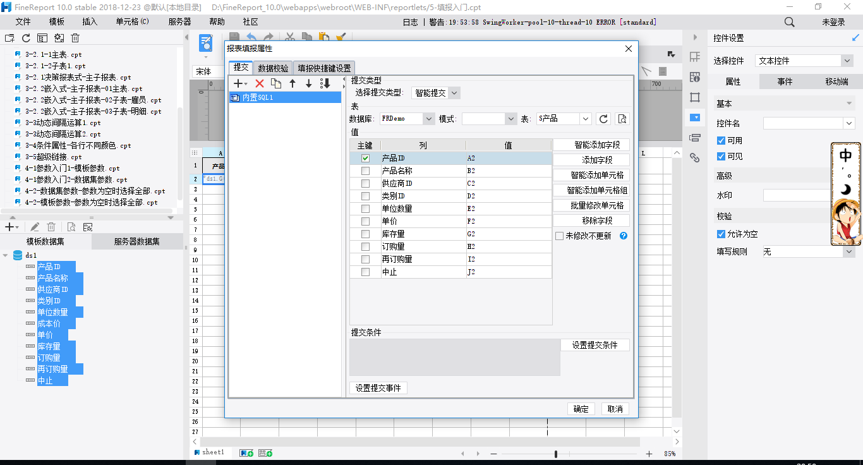The image size is (863, 465).
Task: Click the red delete icon above 内置SQL1
Action: click(x=259, y=83)
